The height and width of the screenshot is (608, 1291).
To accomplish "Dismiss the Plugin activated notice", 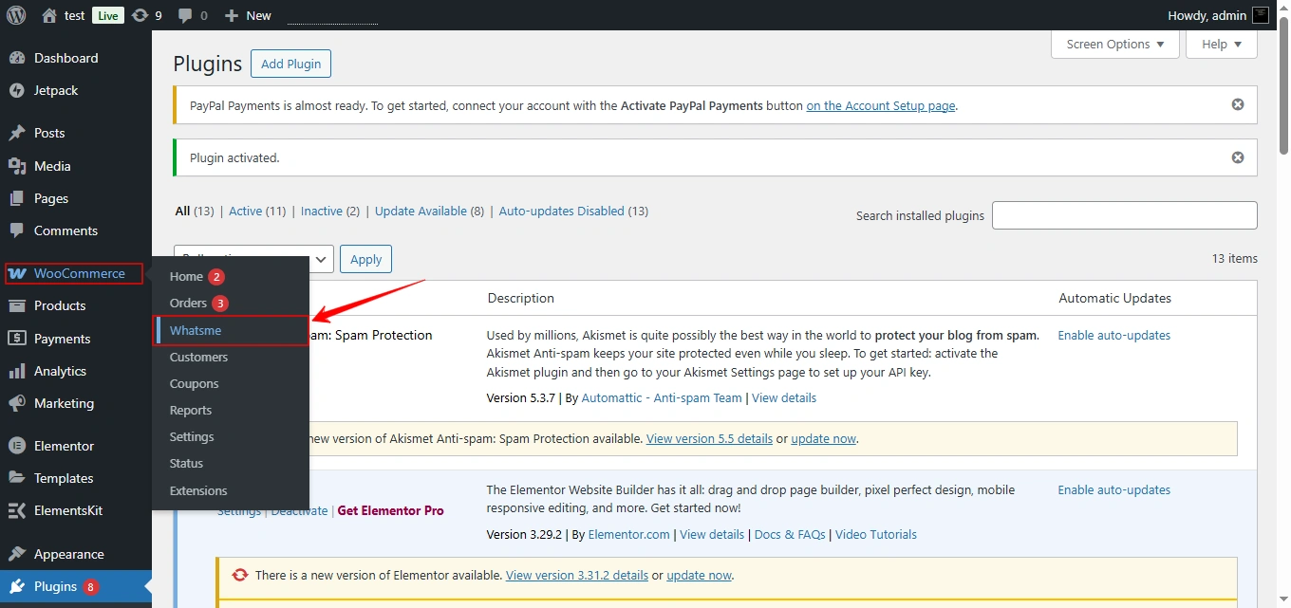I will pos(1237,157).
